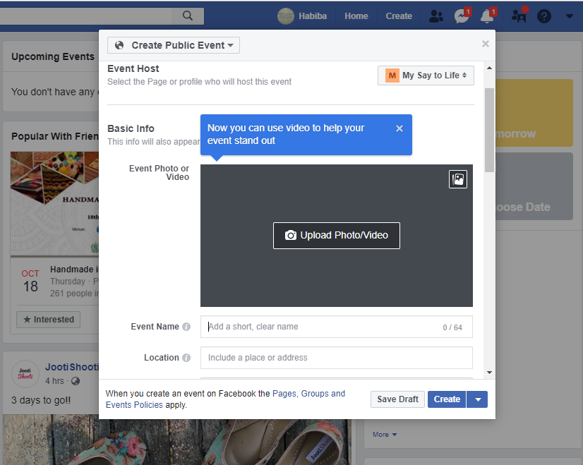The height and width of the screenshot is (465, 583).
Task: Click the Choose Date gray tile
Action: coord(534,186)
